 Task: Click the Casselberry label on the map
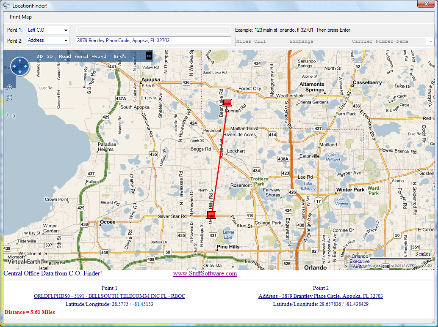tap(367, 82)
